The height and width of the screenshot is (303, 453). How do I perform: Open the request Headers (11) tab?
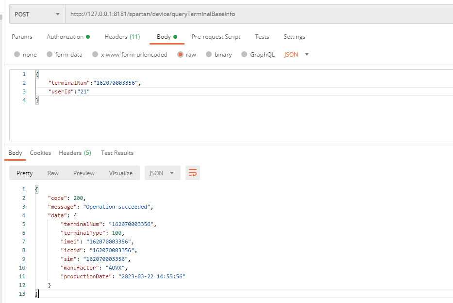(122, 37)
